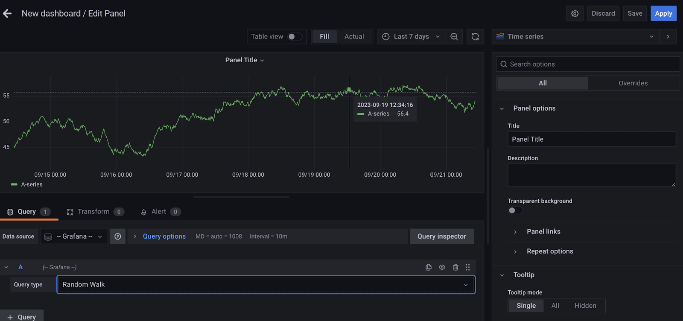
Task: Collapse options pane with right chevron
Action: tap(668, 37)
